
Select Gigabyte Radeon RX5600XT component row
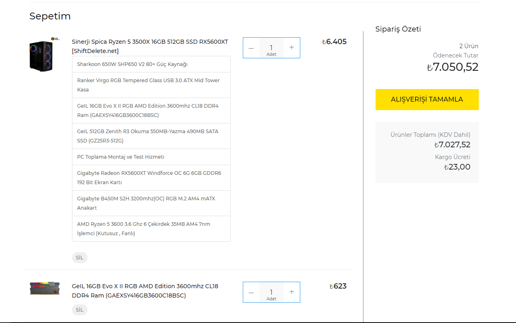pyautogui.click(x=151, y=178)
